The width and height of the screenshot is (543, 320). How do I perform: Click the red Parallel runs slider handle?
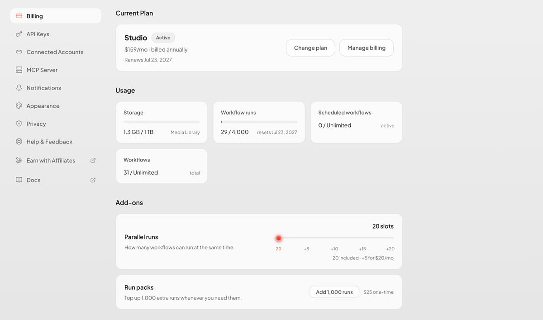click(279, 238)
